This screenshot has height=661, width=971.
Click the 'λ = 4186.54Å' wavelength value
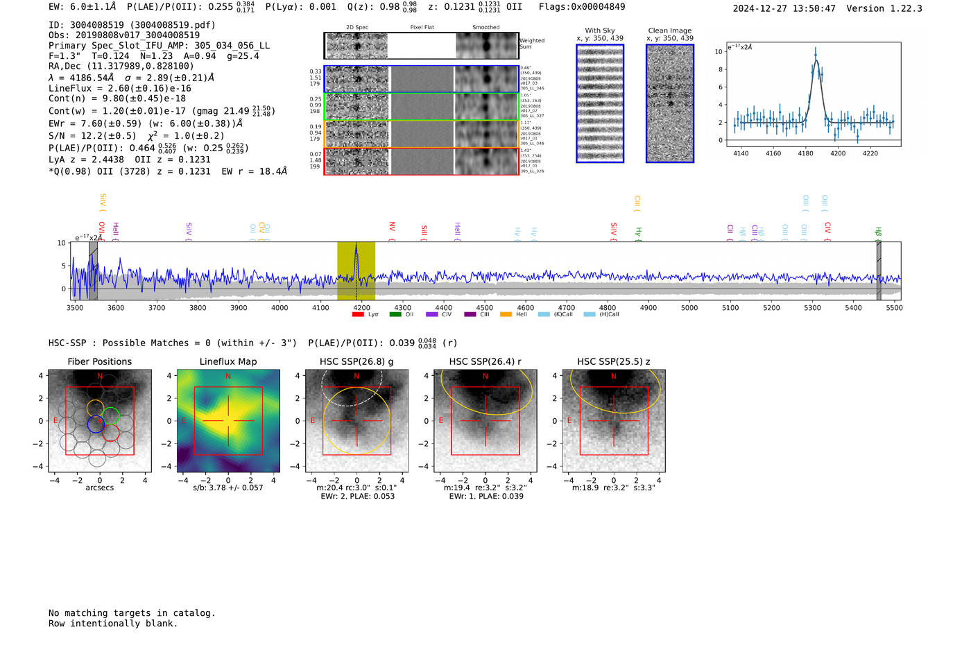(81, 78)
